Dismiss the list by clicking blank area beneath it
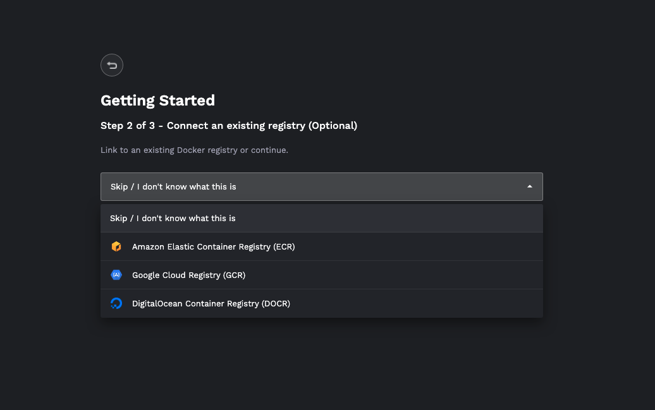The width and height of the screenshot is (655, 410). tap(322, 363)
